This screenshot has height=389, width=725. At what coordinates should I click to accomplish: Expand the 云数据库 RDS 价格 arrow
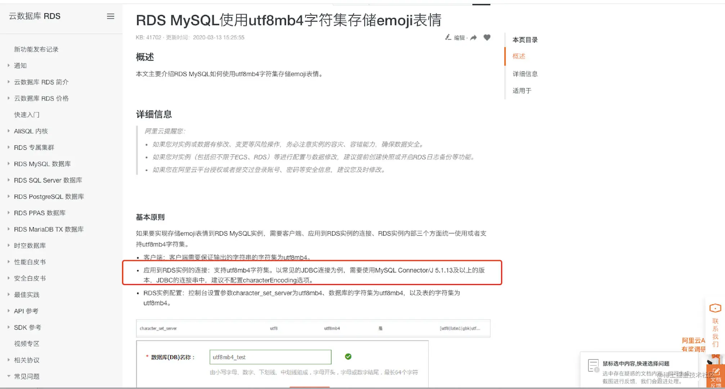[8, 98]
